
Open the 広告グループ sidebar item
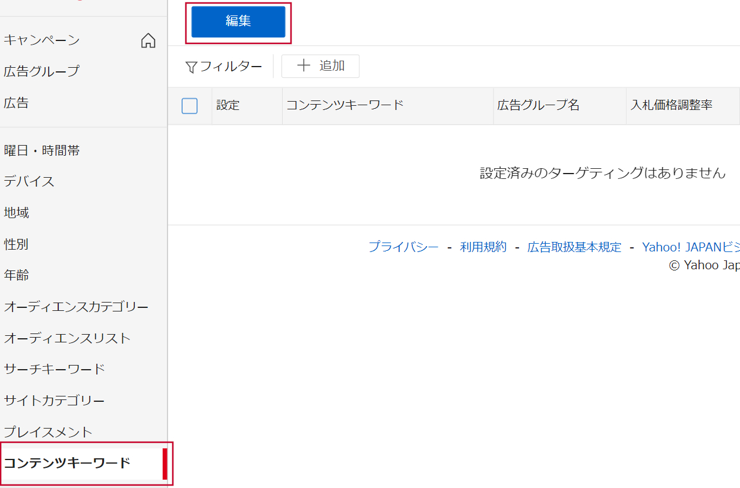[42, 71]
